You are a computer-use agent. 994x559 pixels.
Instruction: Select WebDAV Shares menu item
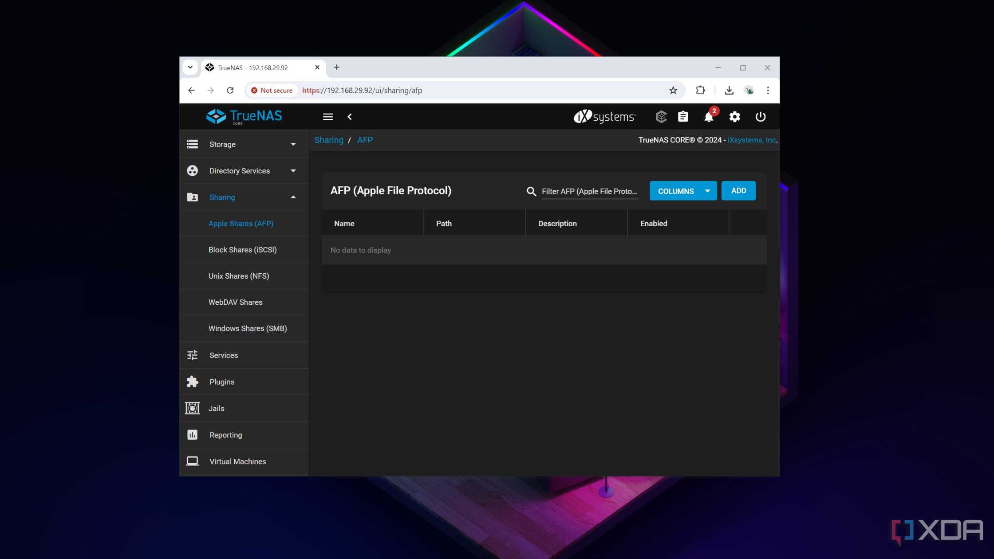coord(236,302)
